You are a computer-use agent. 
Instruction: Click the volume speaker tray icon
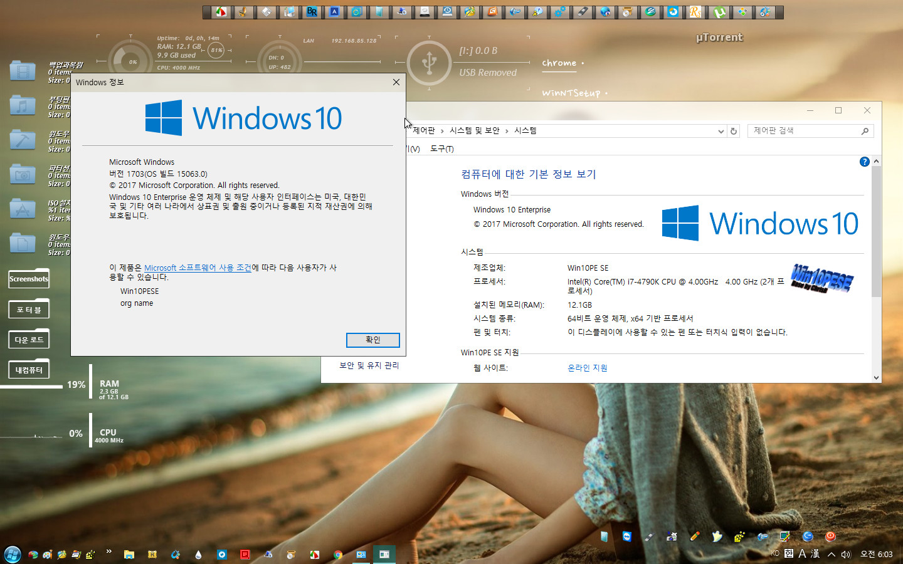click(846, 554)
